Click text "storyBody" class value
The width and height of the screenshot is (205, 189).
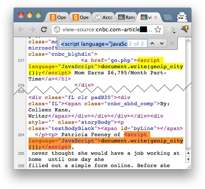coord(96,122)
